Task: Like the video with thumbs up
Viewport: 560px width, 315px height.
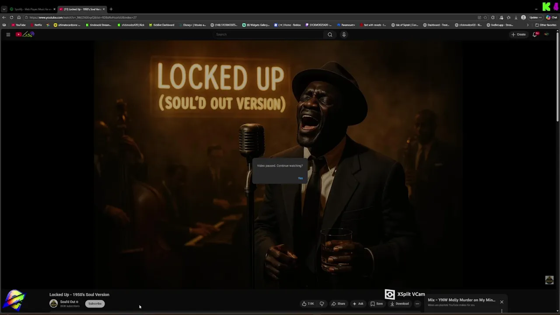Action: pyautogui.click(x=308, y=304)
